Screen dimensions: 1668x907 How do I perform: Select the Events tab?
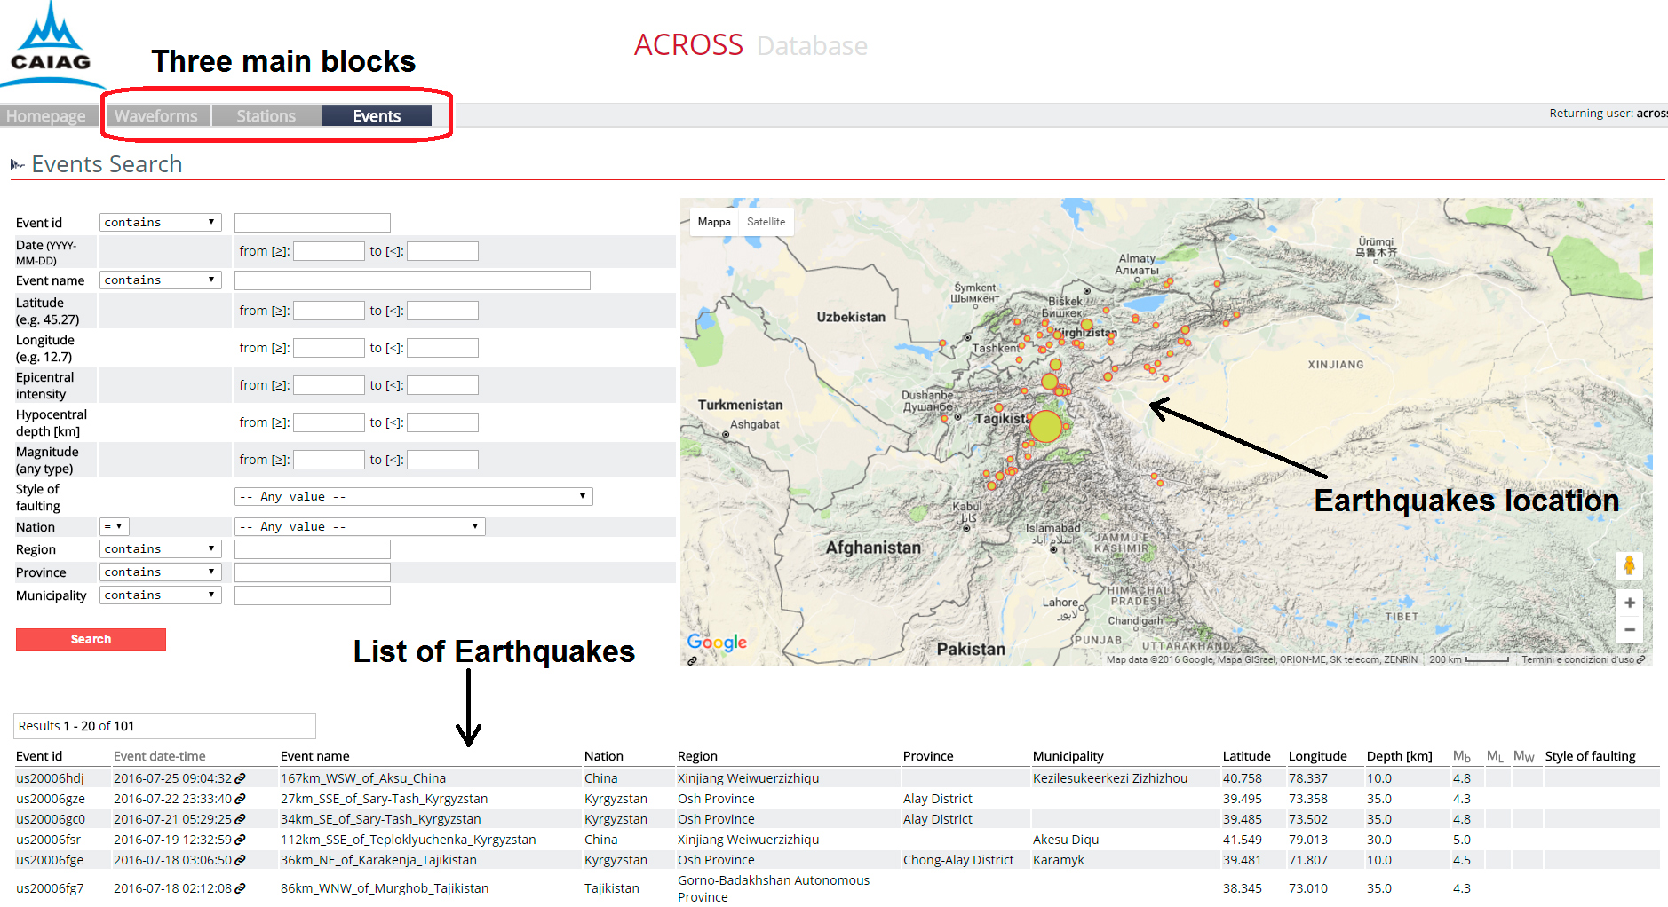377,116
